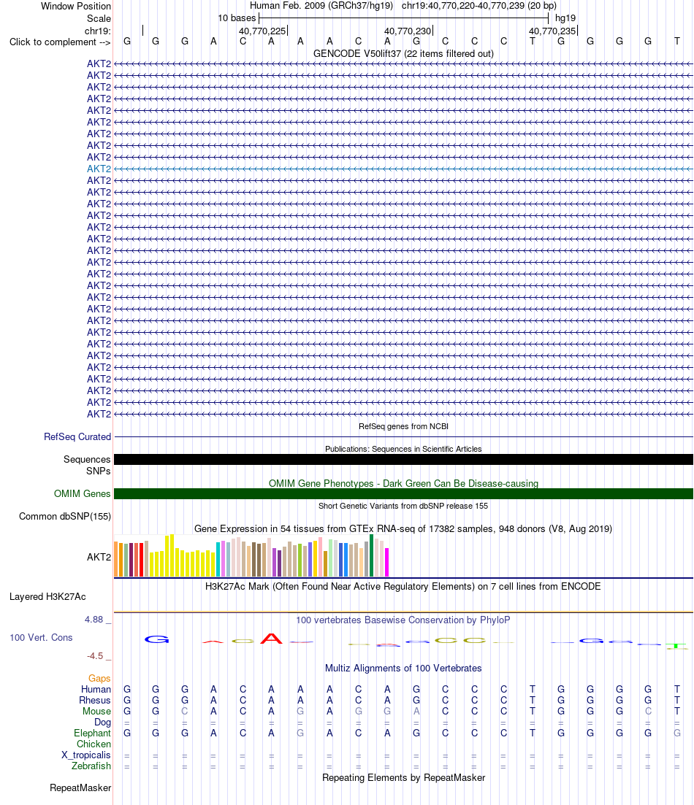Click the black Sequences track bar

point(403,460)
